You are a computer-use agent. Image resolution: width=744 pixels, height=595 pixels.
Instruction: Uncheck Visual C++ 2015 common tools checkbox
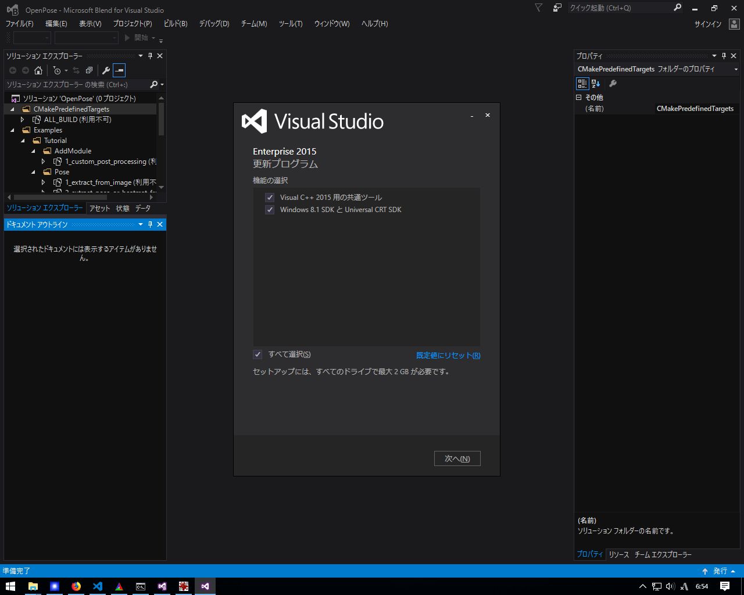[x=270, y=198]
